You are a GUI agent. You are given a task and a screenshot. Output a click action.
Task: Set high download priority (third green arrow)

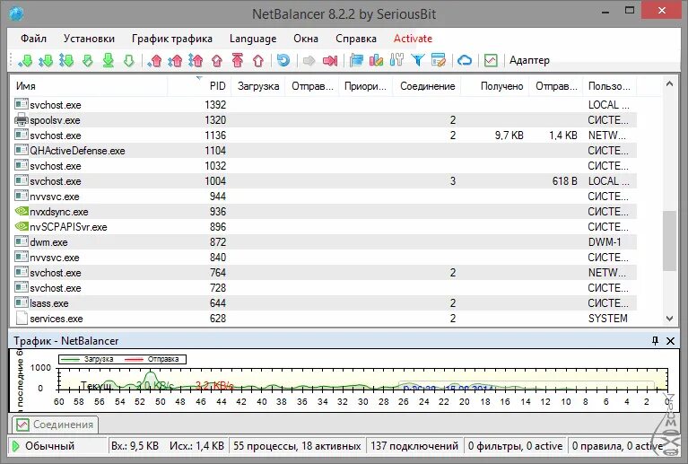[x=66, y=60]
